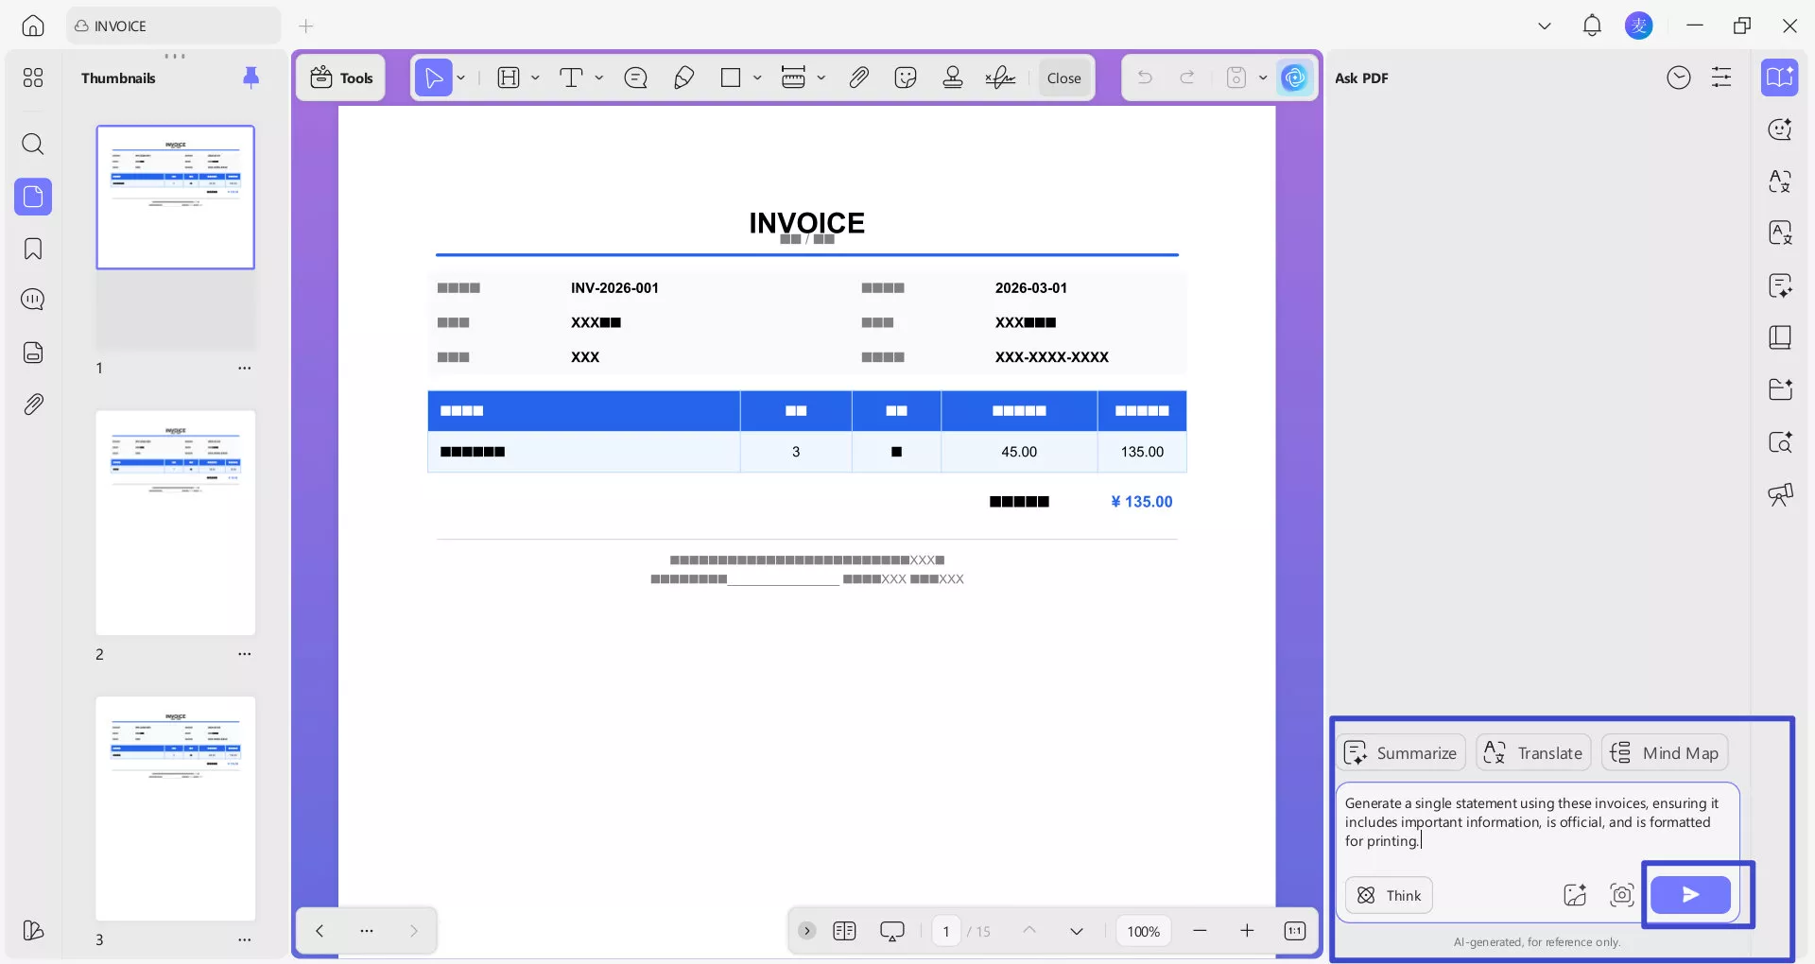Click the Mind Map button
This screenshot has width=1815, height=964.
(x=1665, y=752)
